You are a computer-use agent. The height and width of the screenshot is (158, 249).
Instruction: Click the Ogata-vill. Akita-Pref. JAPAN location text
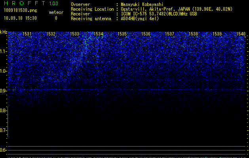pyautogui.click(x=177, y=9)
